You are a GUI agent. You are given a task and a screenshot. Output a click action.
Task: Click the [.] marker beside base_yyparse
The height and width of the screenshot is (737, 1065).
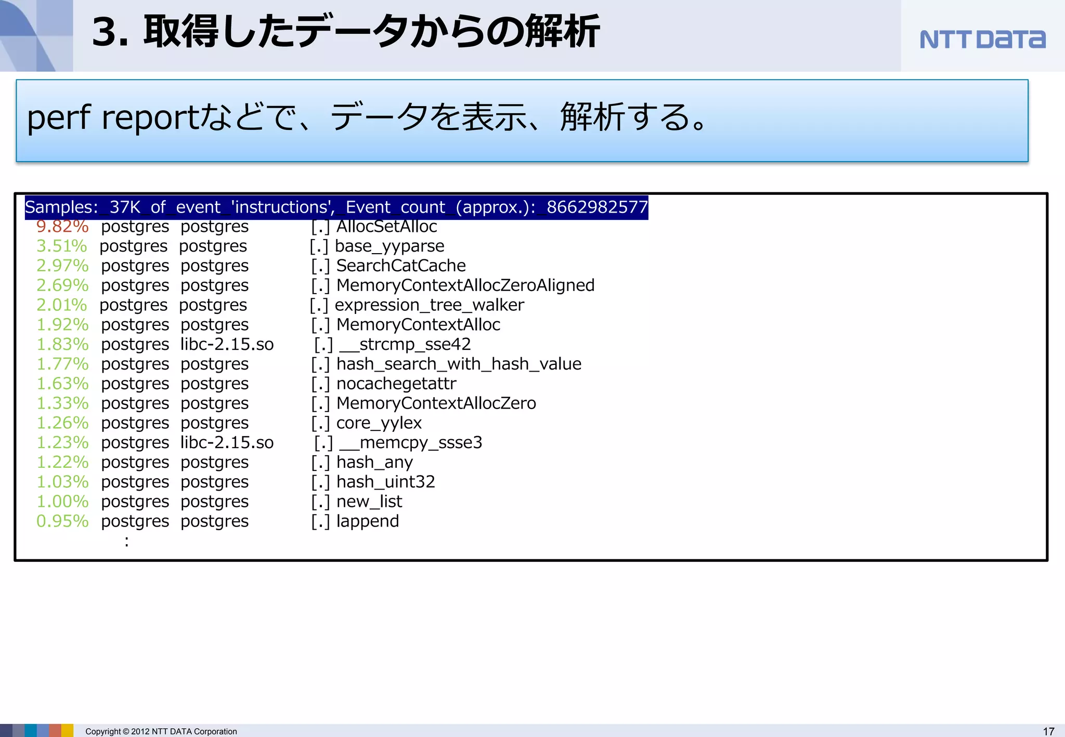(319, 247)
